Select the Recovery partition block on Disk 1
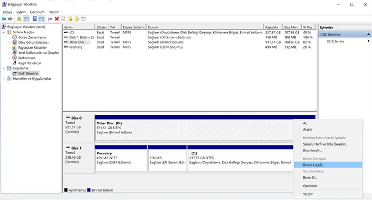This screenshot has height=200, width=372. point(121,160)
